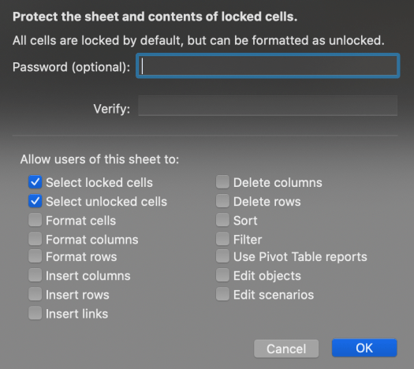This screenshot has height=369, width=414.
Task: Check the Insert rows option
Action: coord(35,294)
